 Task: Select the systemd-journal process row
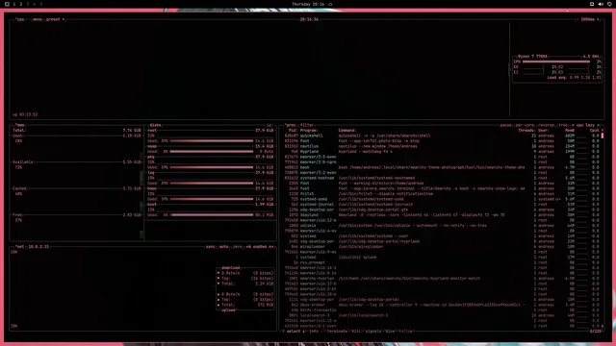pyautogui.click(x=443, y=205)
